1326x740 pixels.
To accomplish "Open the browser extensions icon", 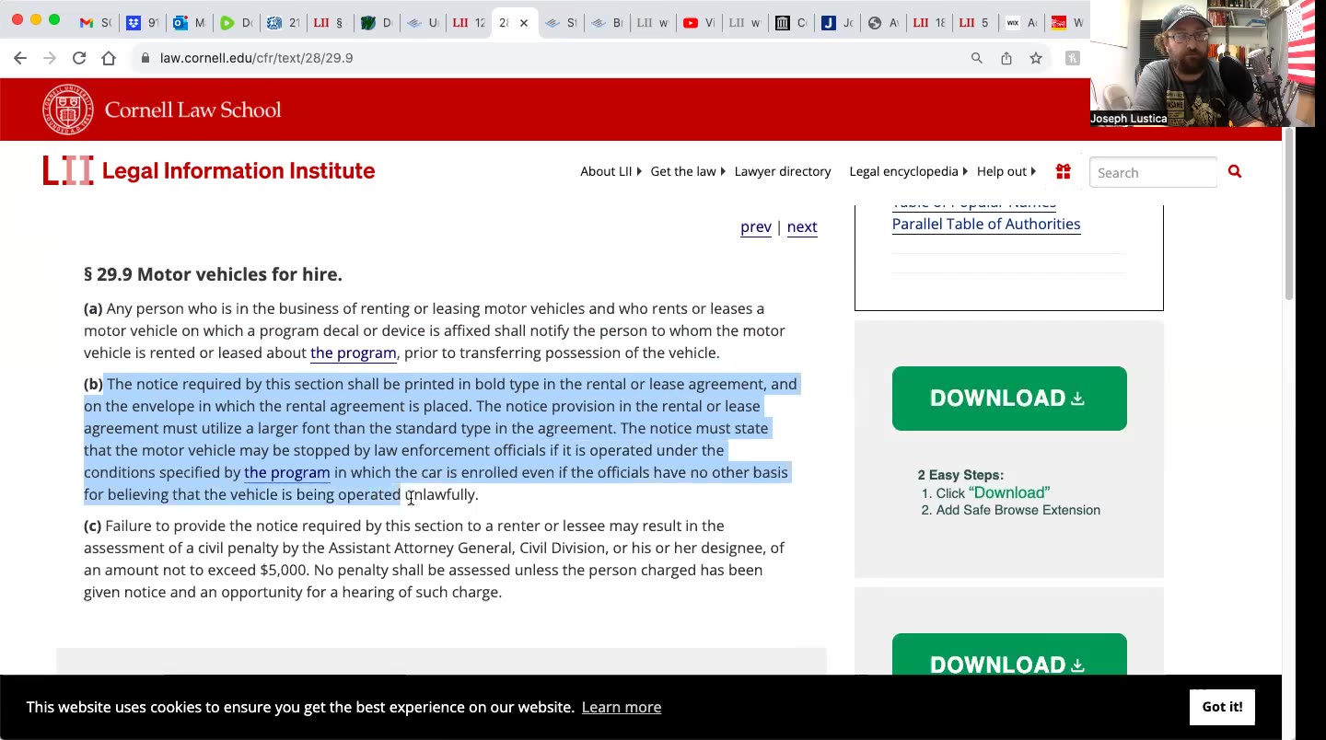I will [x=1073, y=58].
